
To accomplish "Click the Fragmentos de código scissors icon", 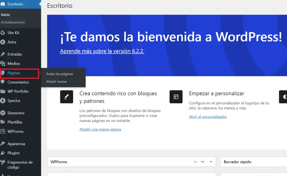I will click(3, 162).
